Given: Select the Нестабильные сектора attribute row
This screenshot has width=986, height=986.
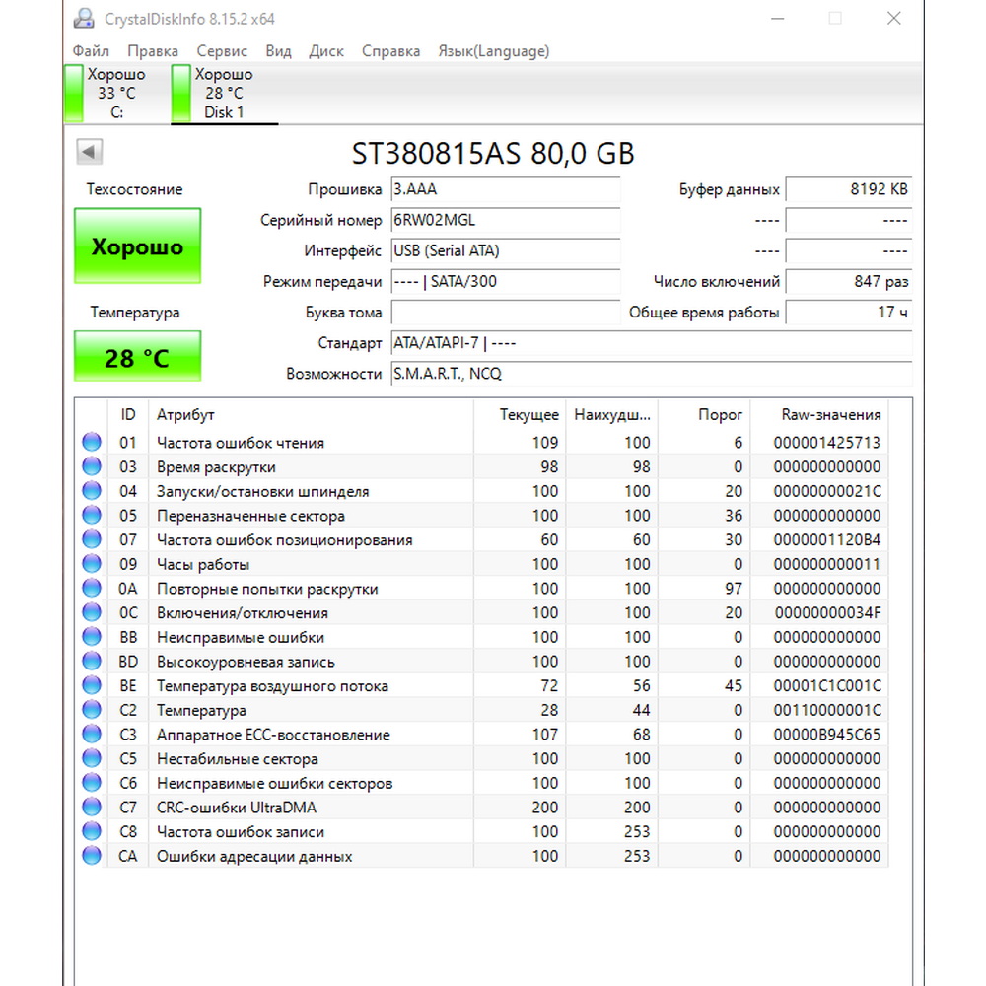Looking at the screenshot, I should click(x=237, y=759).
